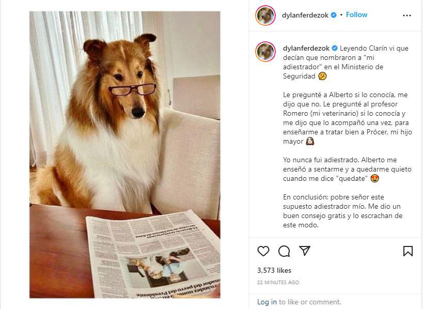Save the post with the bookmark icon
The image size is (423, 309).
(x=408, y=251)
